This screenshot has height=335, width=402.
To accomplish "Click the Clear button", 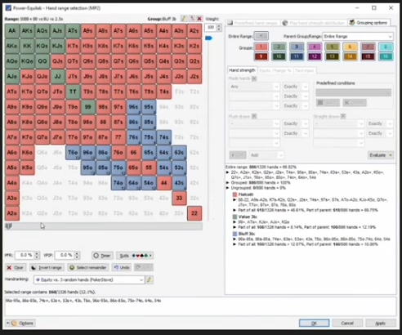I will coord(16,267).
